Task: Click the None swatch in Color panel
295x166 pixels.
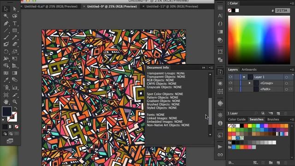Action: [x=230, y=10]
